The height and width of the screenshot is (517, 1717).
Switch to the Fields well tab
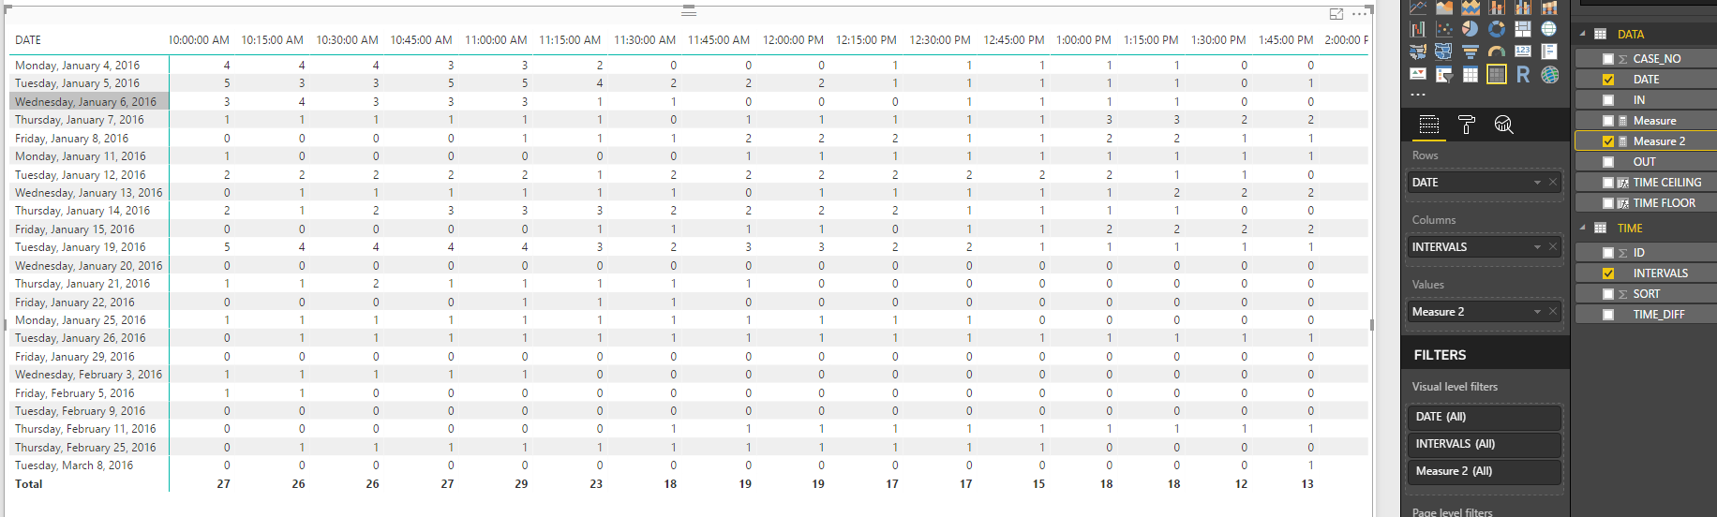coord(1429,125)
